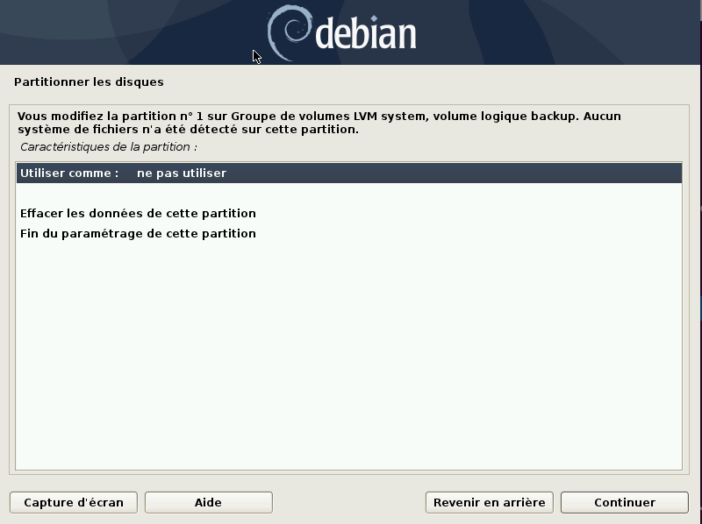Screen dimensions: 702x524
Task: Click the 'Revenir en arrière' button
Action: [489, 502]
